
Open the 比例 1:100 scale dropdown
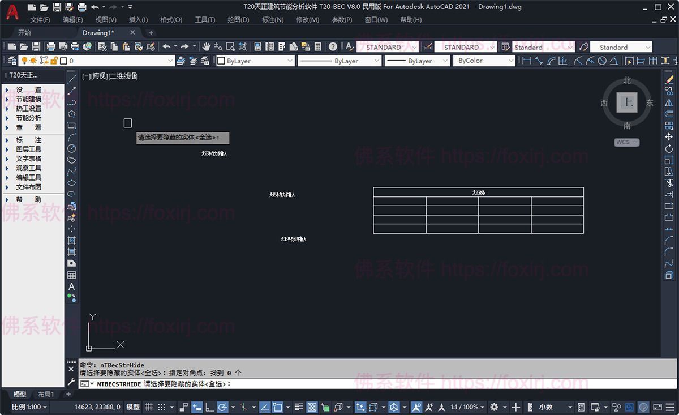point(28,407)
